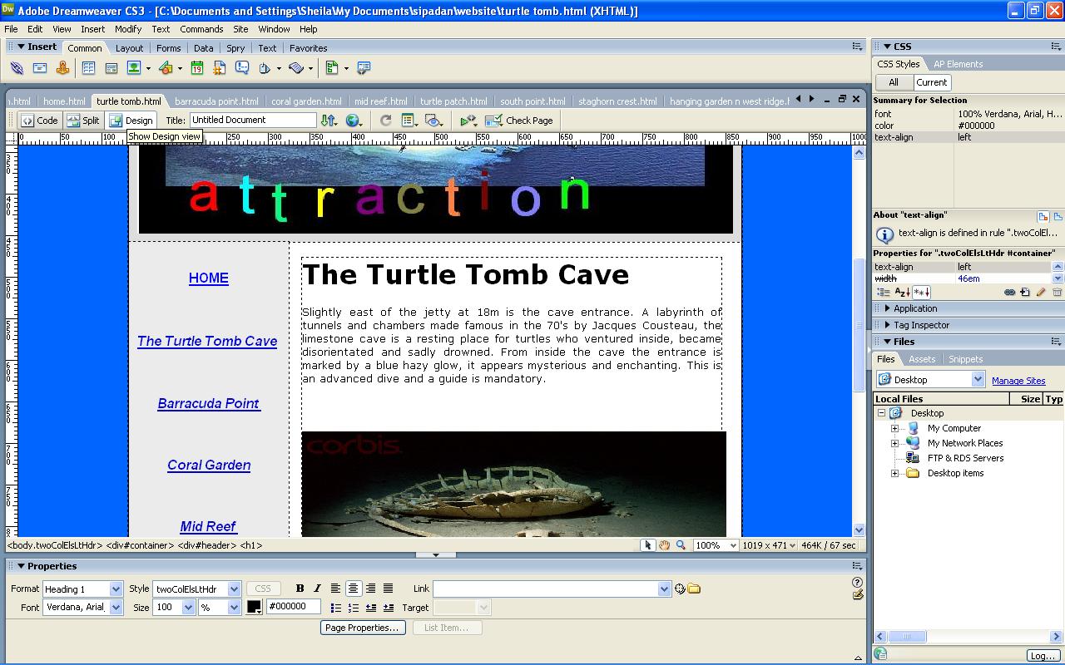
Task: Browse for link file with folder icon
Action: point(694,589)
